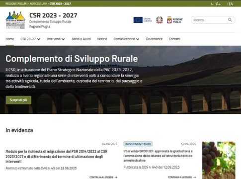The height and width of the screenshot is (179, 241).
Task: Click the Investimenti (SRD) category tag
Action: (x=138, y=144)
